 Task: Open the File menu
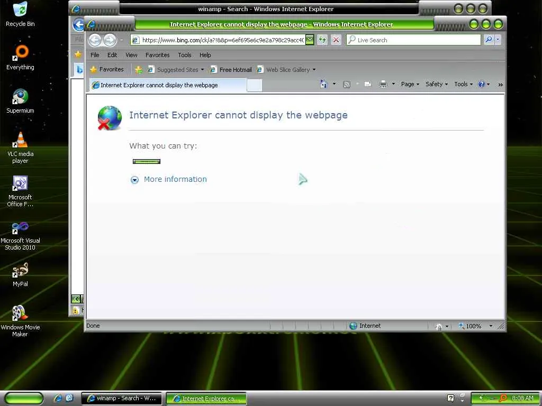coord(95,55)
